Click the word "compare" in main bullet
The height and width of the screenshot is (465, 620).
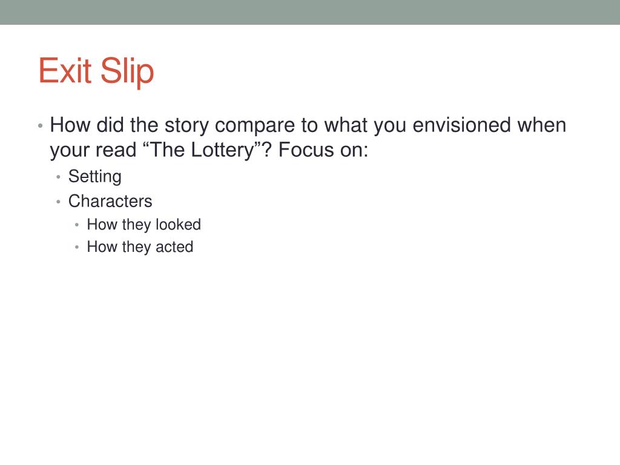255,126
